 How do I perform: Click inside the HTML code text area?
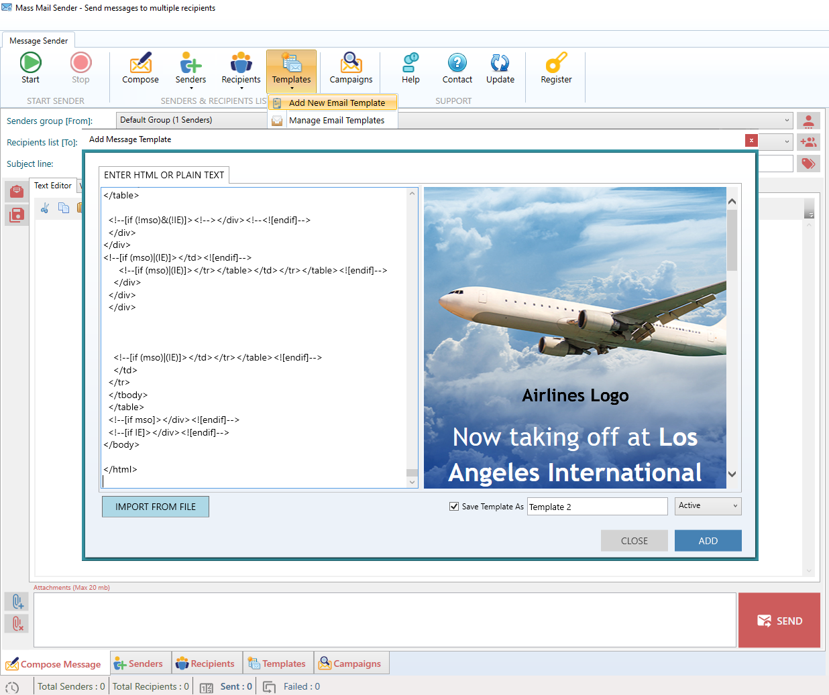(254, 337)
